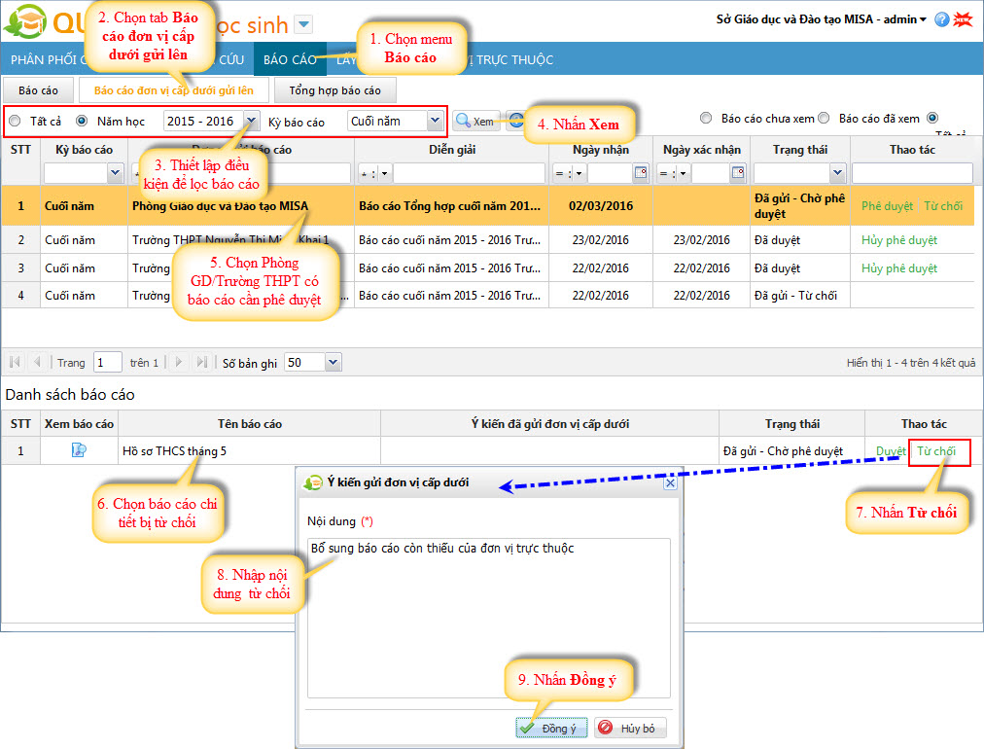Click the Ngày nhận filter date field
Viewport: 984px width, 749px height.
click(610, 172)
